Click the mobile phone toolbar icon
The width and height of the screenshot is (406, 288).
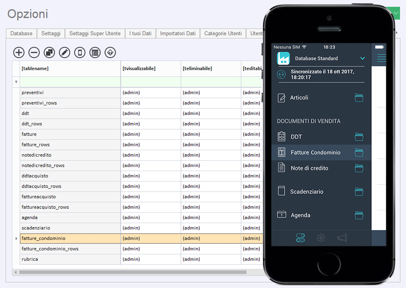80,52
